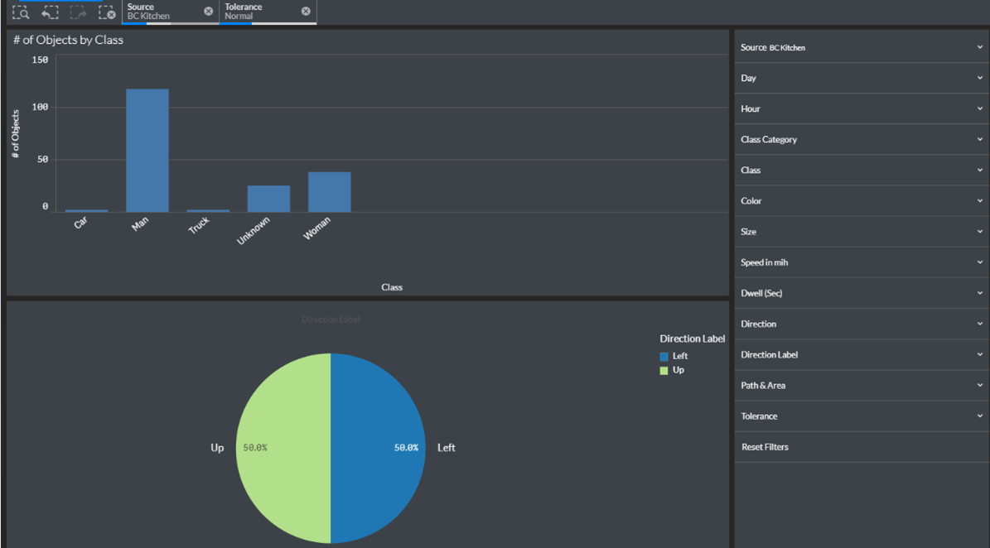Click the Up label beside the pie
990x548 pixels.
[x=217, y=448]
